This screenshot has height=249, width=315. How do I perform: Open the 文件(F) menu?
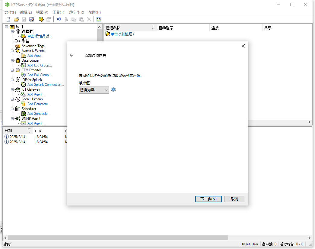pyautogui.click(x=10, y=12)
